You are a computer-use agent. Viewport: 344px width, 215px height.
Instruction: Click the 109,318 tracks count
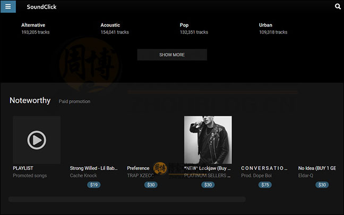click(x=273, y=32)
